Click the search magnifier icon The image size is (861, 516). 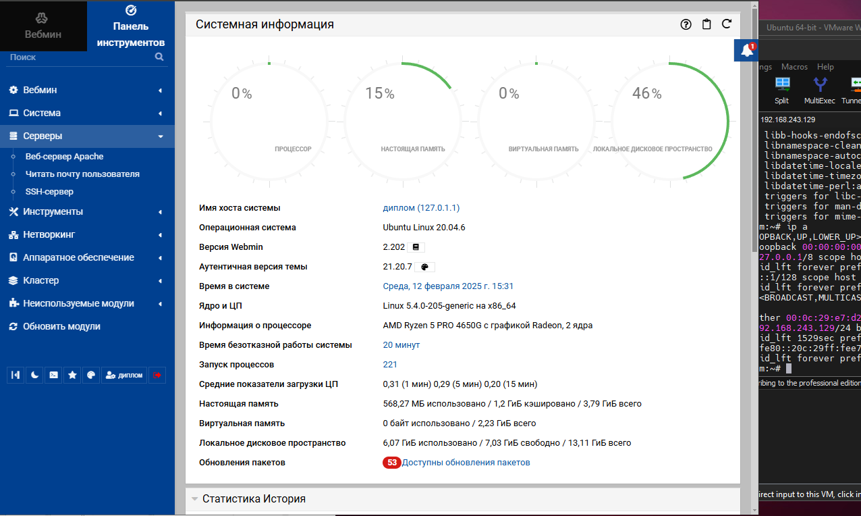(x=159, y=57)
